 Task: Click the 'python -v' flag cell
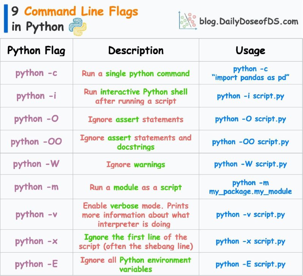(36, 214)
